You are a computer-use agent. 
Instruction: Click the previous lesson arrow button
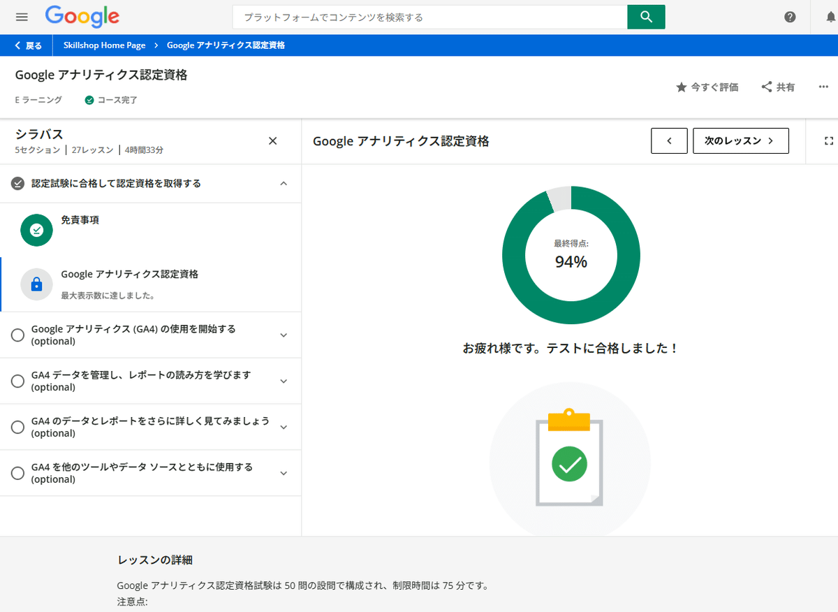click(669, 140)
